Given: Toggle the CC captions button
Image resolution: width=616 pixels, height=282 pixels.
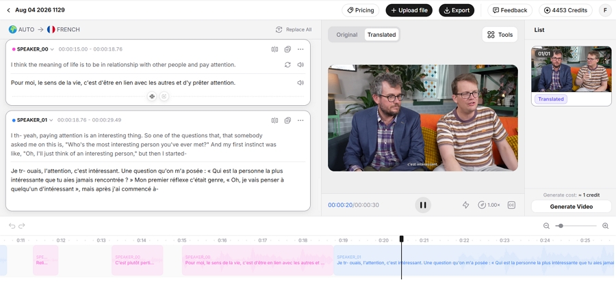Looking at the screenshot, I should click(x=511, y=205).
